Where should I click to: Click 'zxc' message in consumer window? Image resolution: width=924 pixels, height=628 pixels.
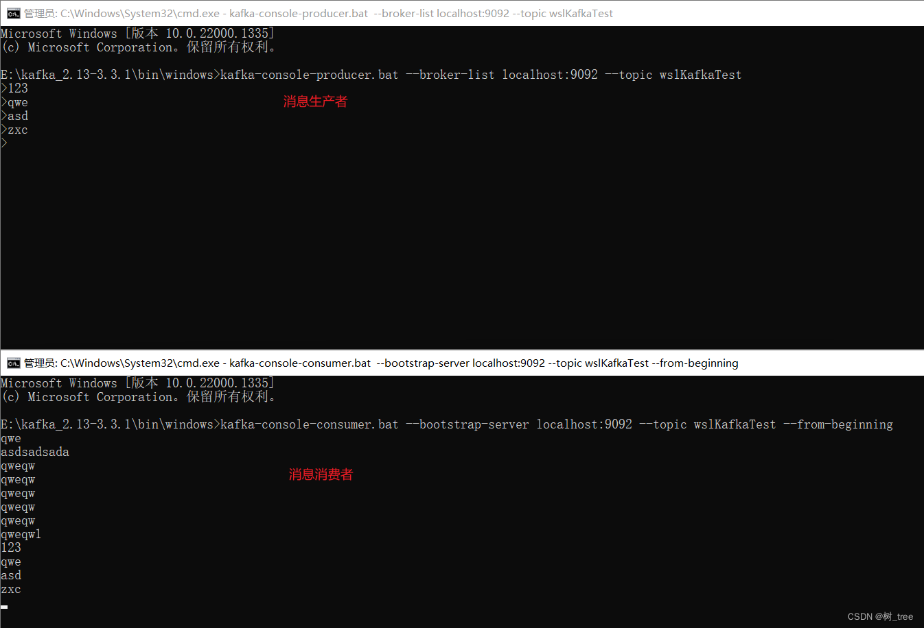(x=11, y=589)
